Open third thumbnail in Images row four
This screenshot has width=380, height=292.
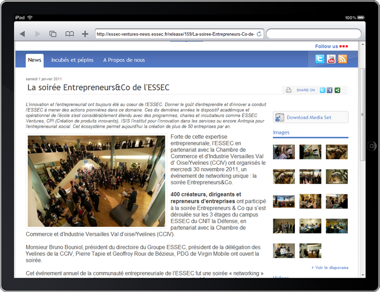click(337, 226)
